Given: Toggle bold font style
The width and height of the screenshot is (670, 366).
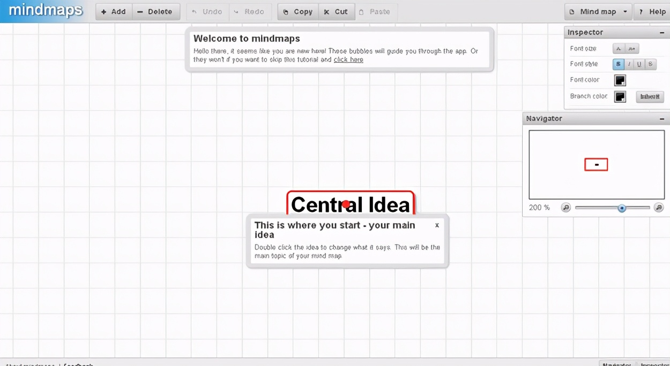Looking at the screenshot, I should point(619,64).
